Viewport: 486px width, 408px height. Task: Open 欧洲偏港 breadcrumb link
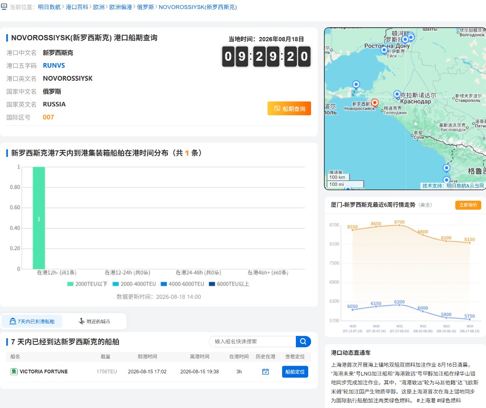pos(120,7)
